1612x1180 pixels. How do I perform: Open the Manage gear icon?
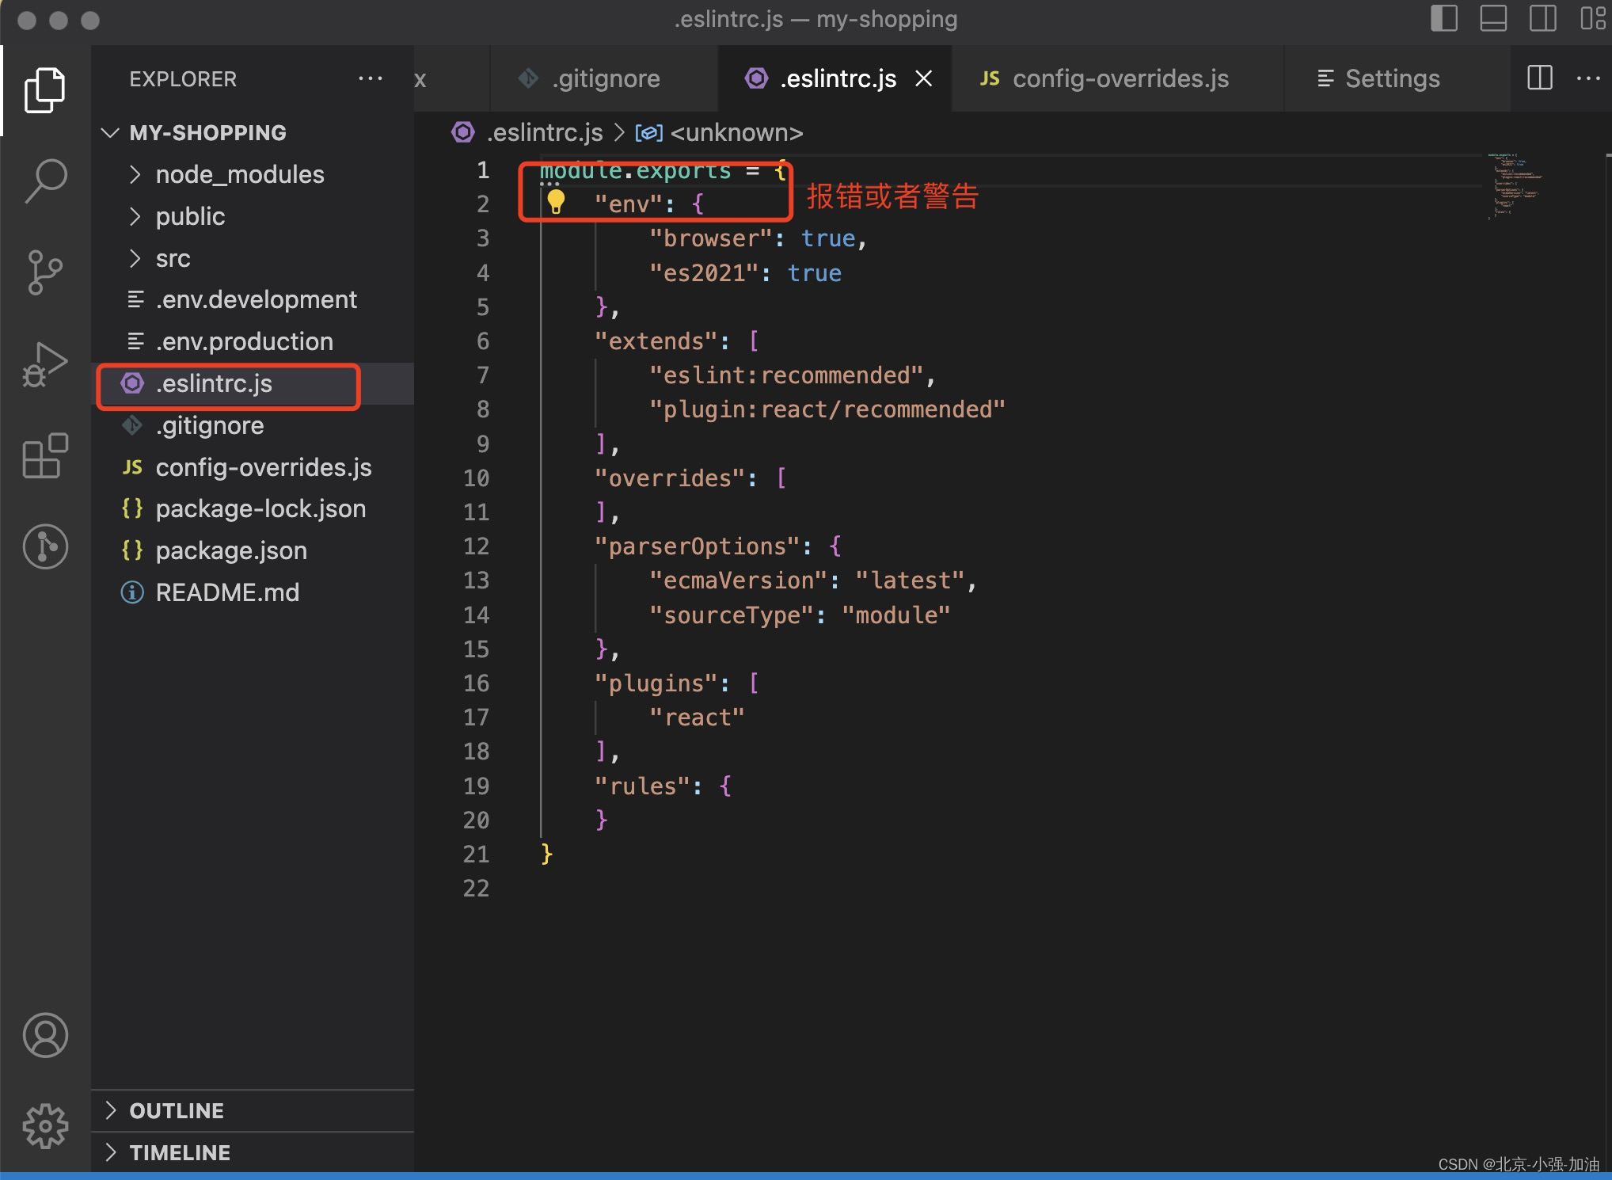[x=45, y=1125]
